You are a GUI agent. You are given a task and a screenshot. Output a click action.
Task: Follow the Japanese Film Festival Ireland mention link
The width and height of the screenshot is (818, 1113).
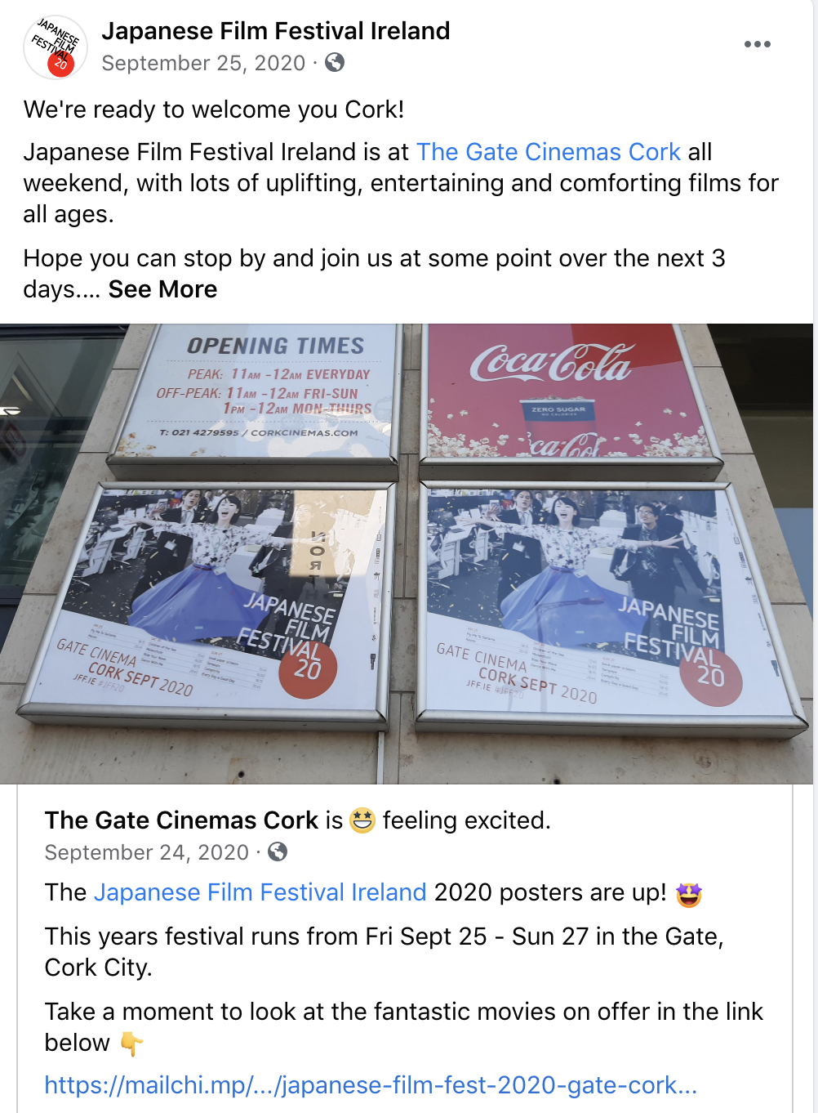coord(260,892)
